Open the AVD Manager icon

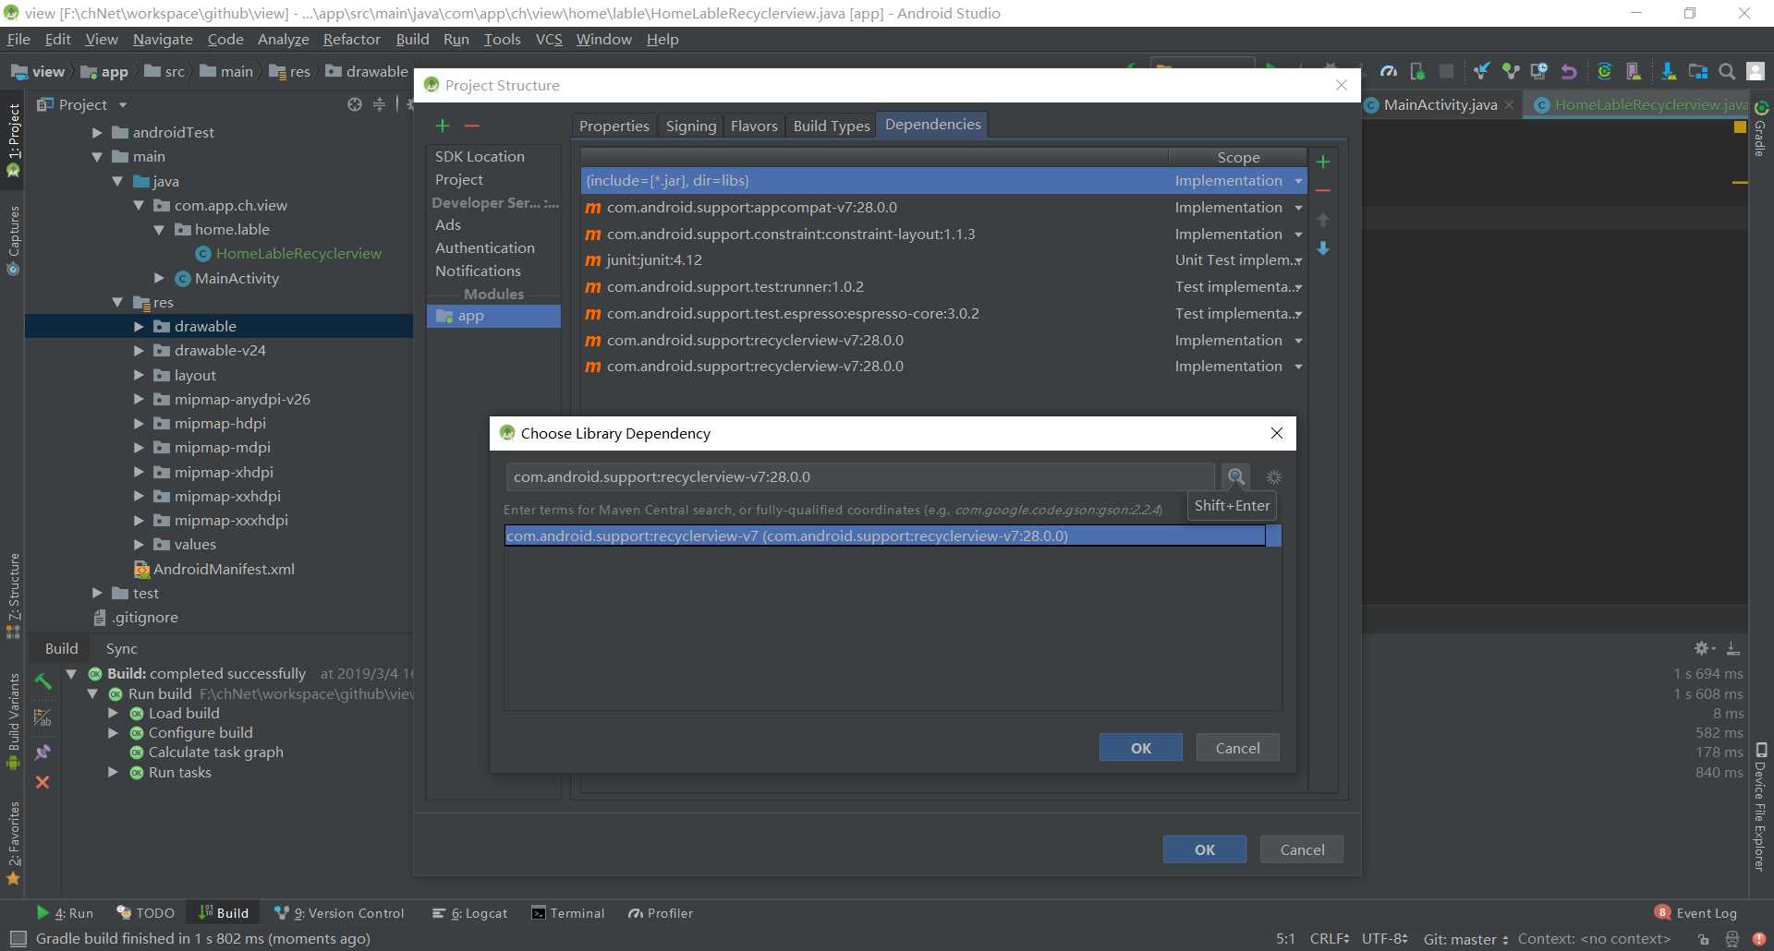click(1634, 71)
